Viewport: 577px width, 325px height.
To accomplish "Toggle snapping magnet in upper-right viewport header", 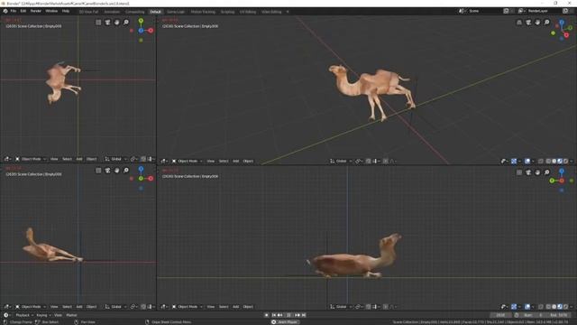I will [x=369, y=161].
